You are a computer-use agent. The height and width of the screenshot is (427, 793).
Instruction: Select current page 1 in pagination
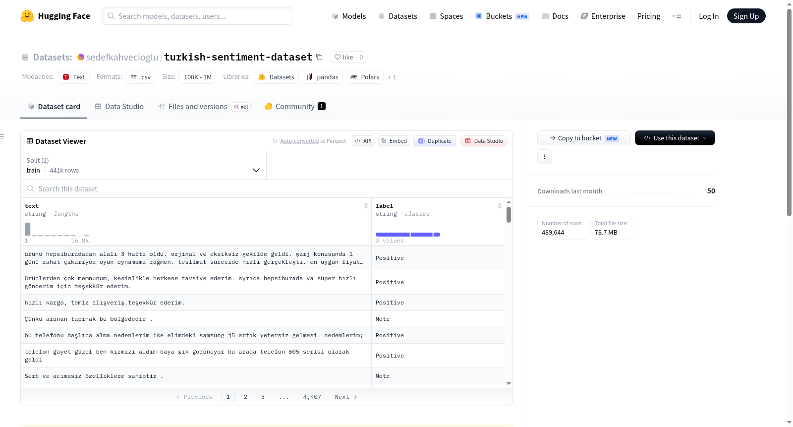click(228, 397)
